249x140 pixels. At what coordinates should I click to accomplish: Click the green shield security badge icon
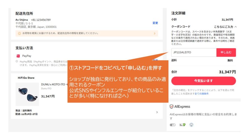pos(182,125)
